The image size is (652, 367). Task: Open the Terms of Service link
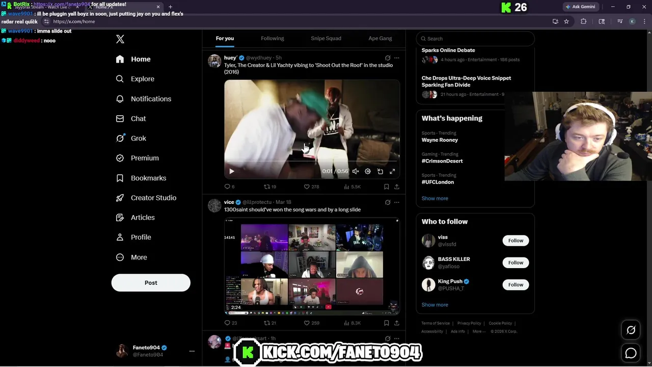click(x=436, y=323)
